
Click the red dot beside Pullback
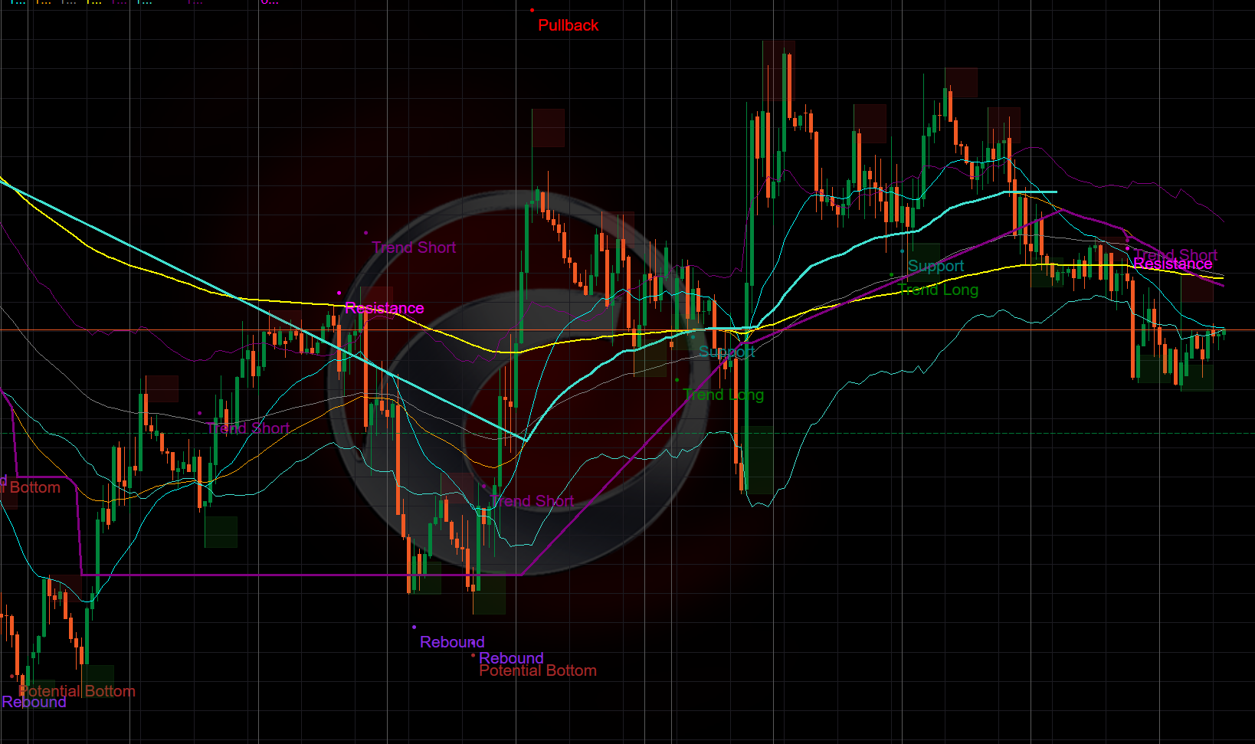532,11
